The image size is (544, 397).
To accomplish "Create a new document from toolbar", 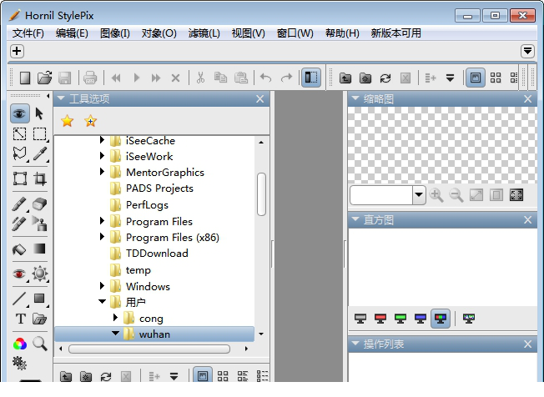I will [25, 78].
